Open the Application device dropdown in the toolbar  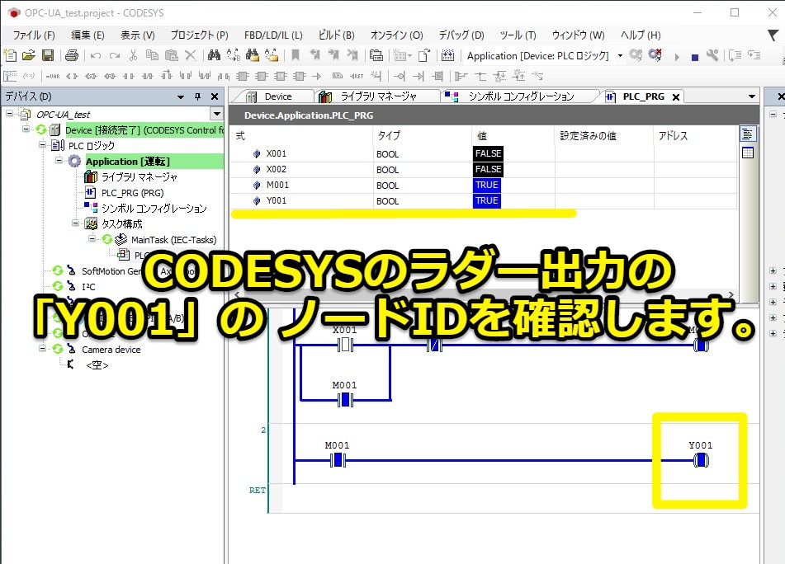coord(619,56)
